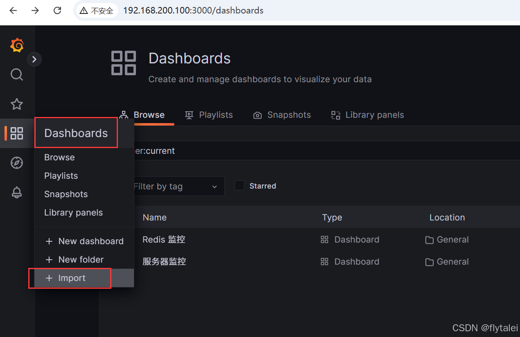
Task: Open the Starred dashboards star icon
Action: click(x=17, y=104)
